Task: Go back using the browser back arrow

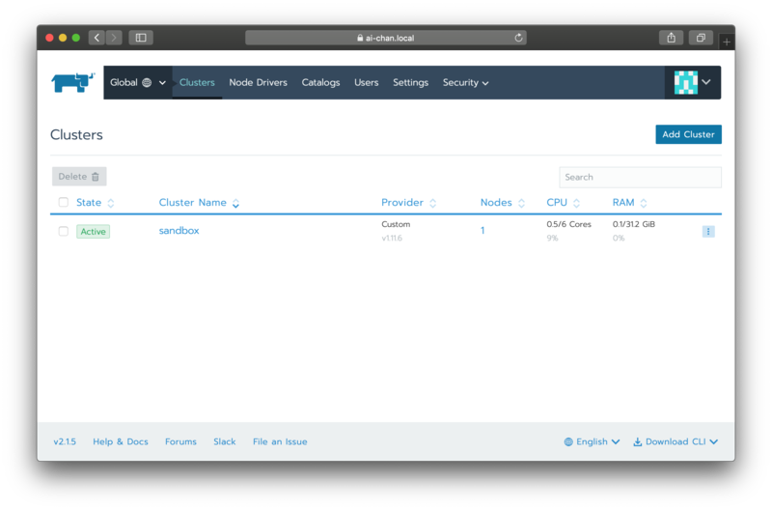Action: coord(96,38)
